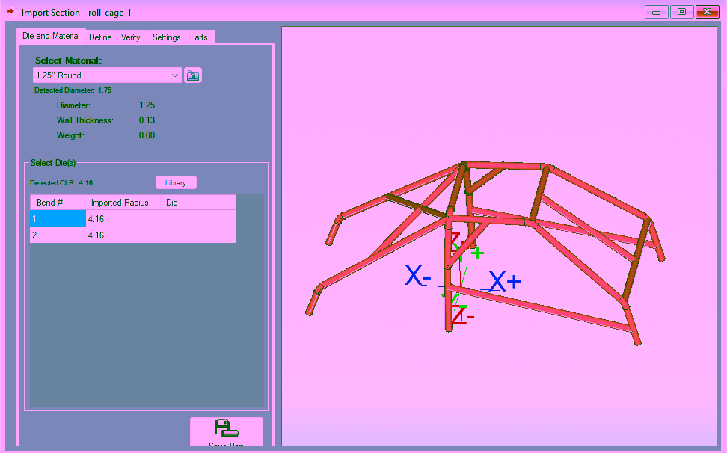This screenshot has width=727, height=453.
Task: Click imported radius 4.16 for bend 2
Action: [x=123, y=235]
